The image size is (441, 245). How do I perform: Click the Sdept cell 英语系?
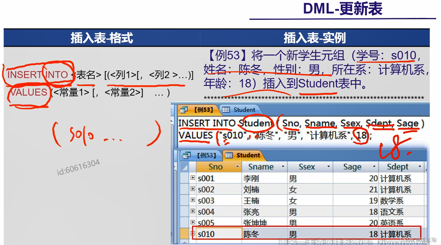(x=401, y=222)
